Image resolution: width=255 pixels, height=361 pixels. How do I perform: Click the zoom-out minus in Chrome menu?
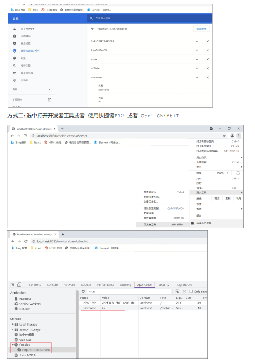tap(213, 173)
